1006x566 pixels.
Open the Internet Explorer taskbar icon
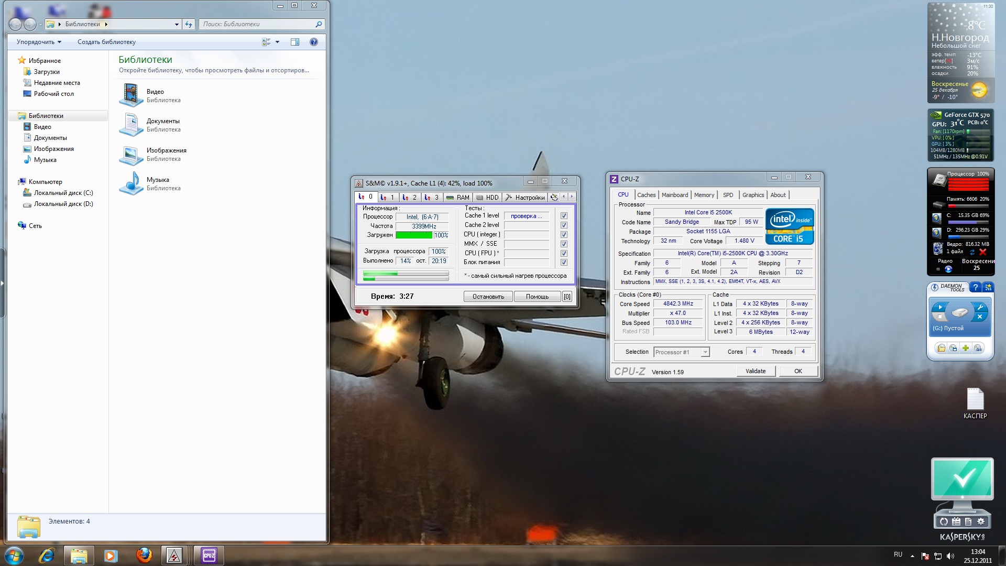(x=47, y=555)
